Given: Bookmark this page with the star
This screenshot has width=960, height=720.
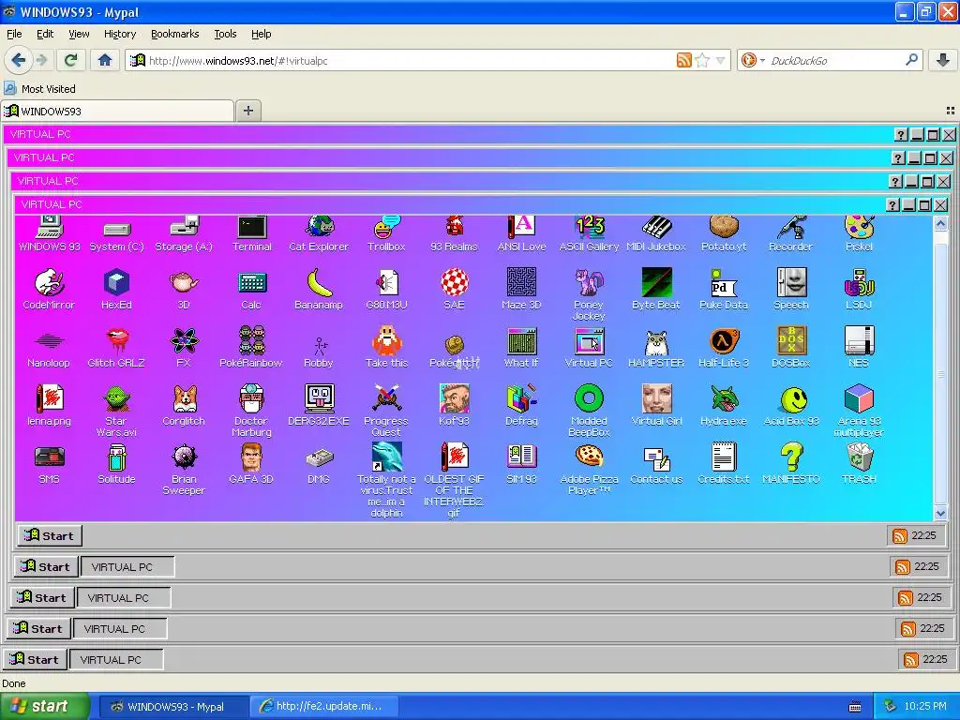Looking at the screenshot, I should click(703, 60).
